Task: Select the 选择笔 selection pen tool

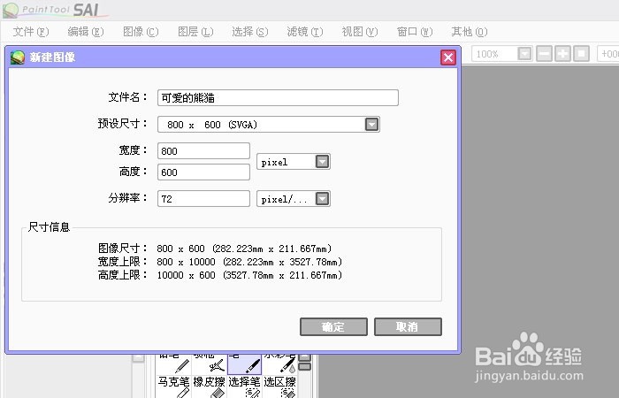Action: point(245,387)
